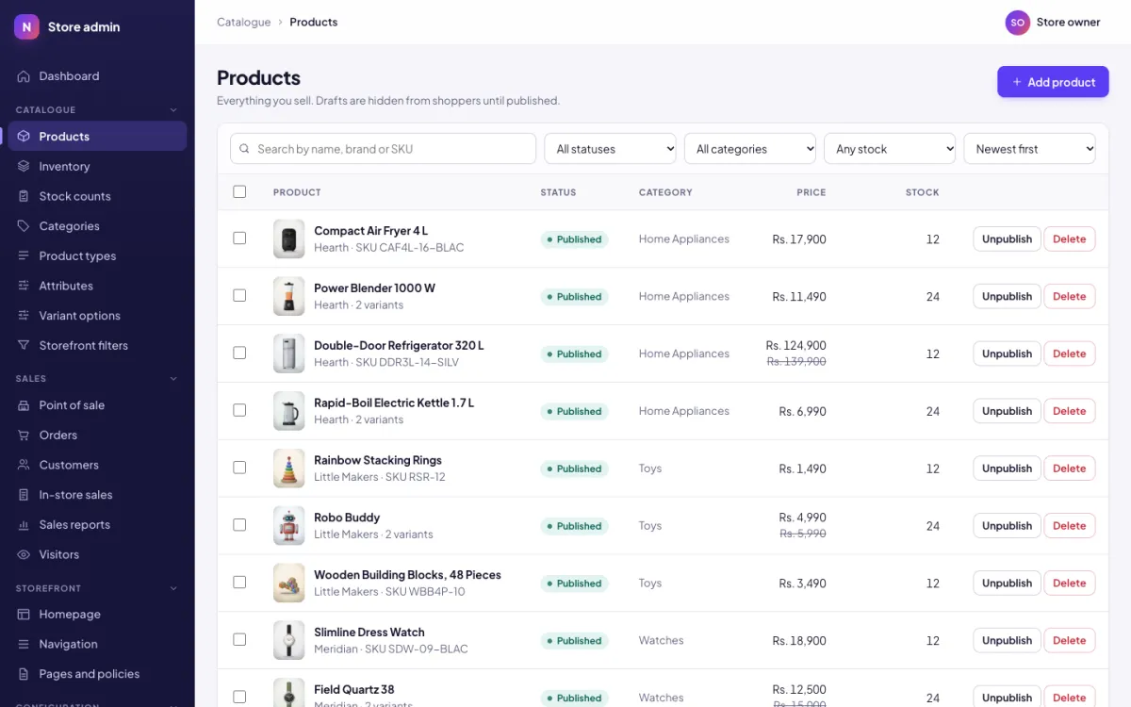Check the Double-Door Refrigerator row

(x=239, y=353)
